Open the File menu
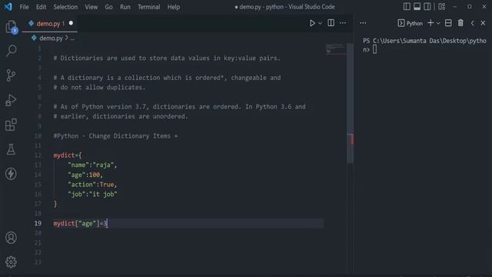This screenshot has width=492, height=277. (x=24, y=7)
